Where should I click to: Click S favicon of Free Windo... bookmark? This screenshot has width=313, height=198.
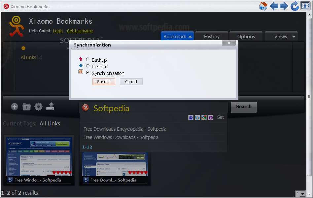(10, 180)
